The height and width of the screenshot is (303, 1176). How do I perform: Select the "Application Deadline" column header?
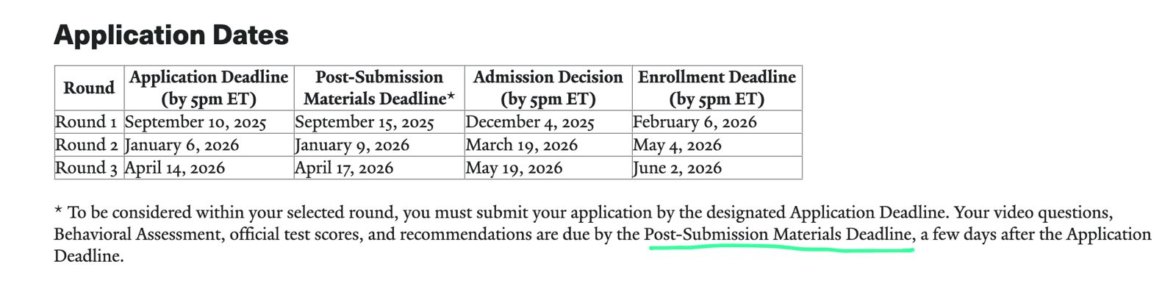209,88
